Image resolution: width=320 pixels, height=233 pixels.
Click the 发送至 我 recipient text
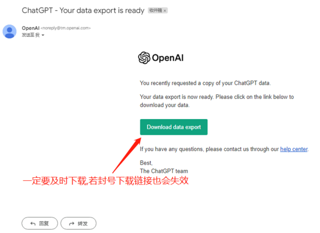point(31,35)
